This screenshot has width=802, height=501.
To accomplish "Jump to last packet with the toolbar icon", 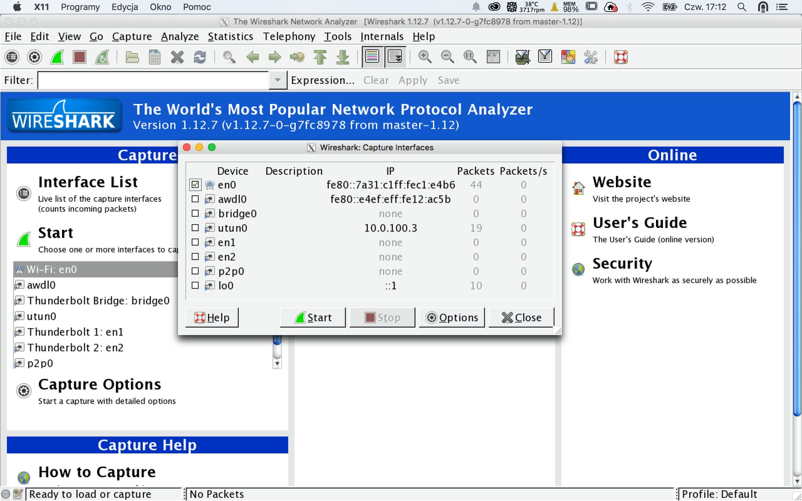I will point(343,57).
